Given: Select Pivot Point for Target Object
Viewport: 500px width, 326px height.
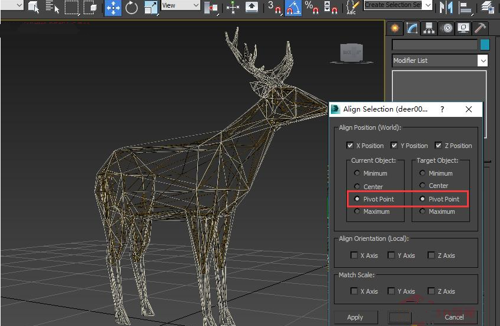Looking at the screenshot, I should [x=422, y=199].
